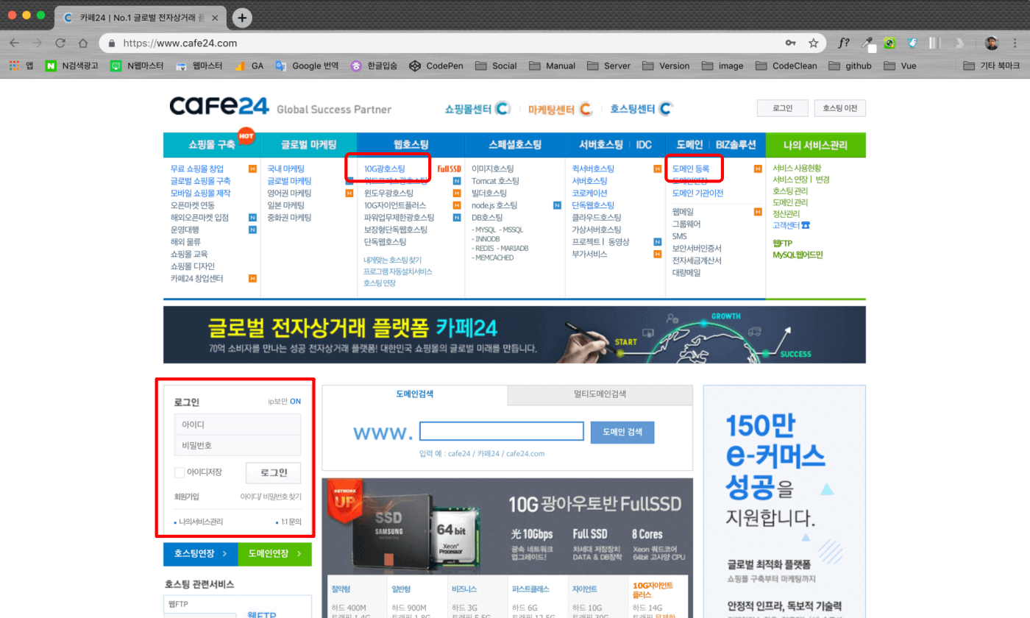Screen dimensions: 1030x618
Task: Open the Server bookmark folder
Action: [x=608, y=65]
